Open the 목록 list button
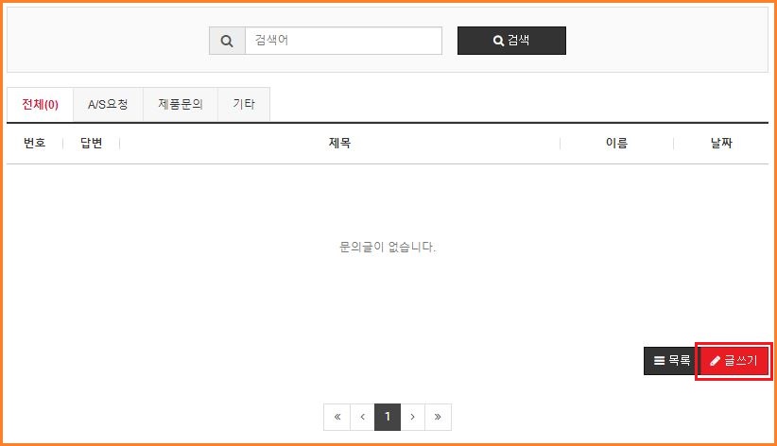 (x=671, y=361)
